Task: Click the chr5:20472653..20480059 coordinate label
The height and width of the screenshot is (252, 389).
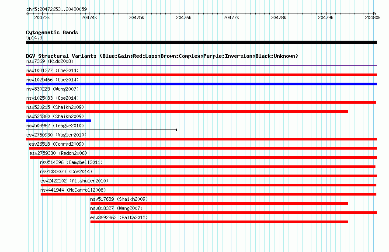Action: 56,9
